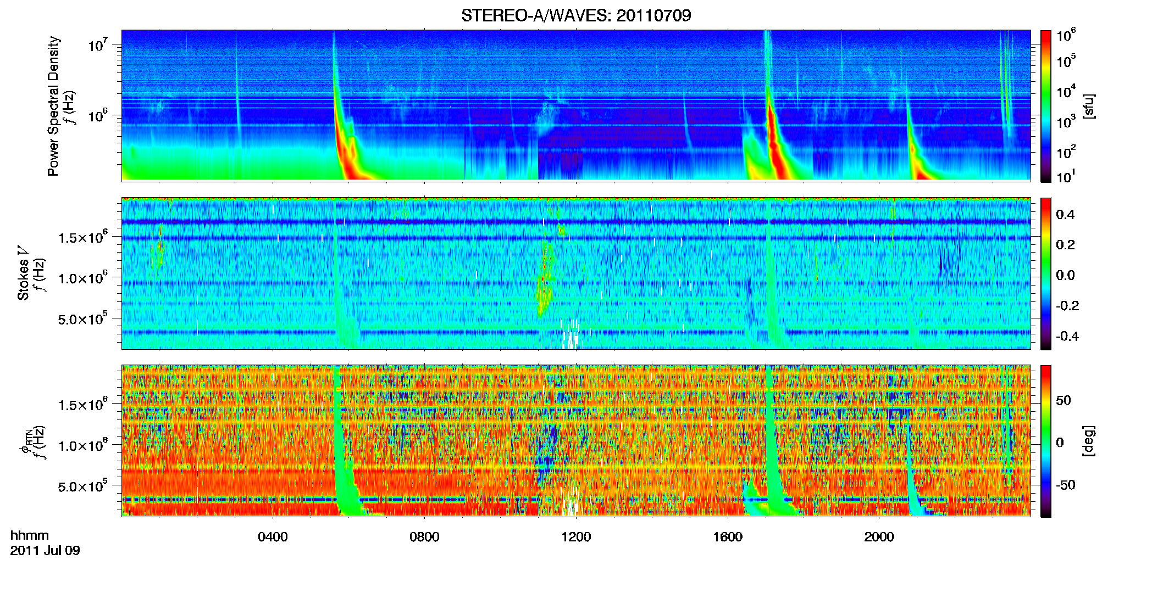Click the 2000 time tick label
Viewport: 1152px width, 593px height.
click(x=879, y=537)
